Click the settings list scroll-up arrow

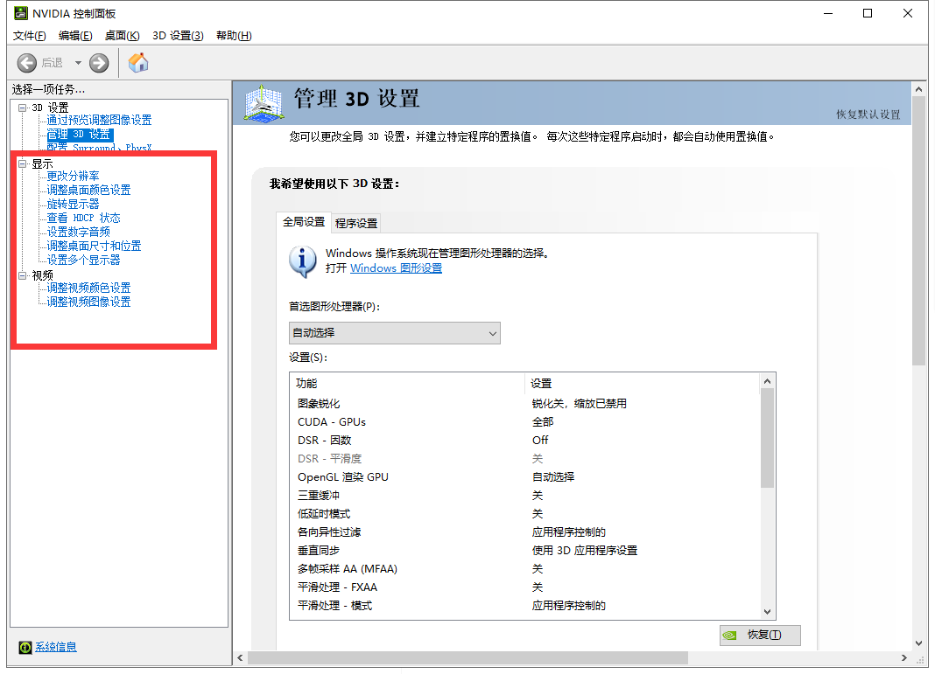[x=768, y=381]
